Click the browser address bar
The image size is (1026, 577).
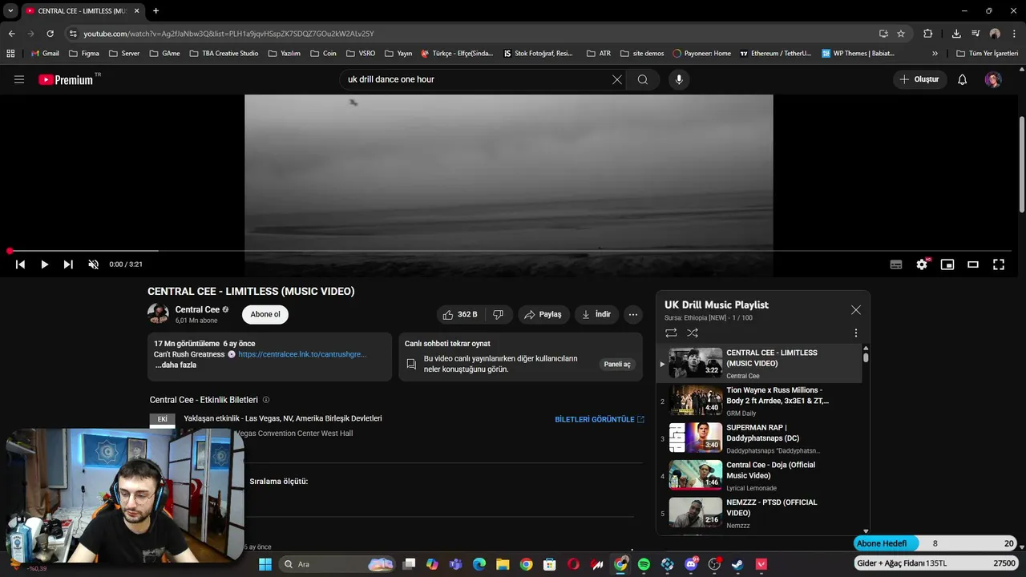(473, 34)
